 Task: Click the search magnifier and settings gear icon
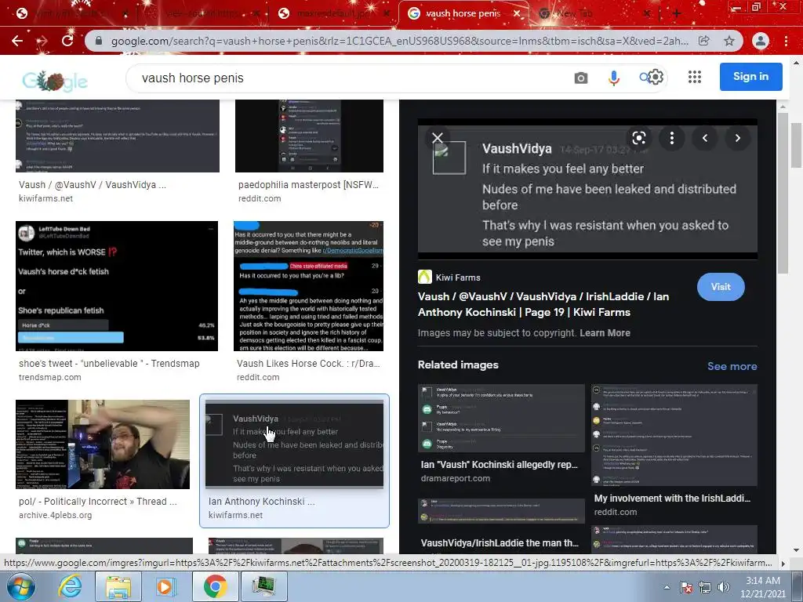click(x=652, y=78)
